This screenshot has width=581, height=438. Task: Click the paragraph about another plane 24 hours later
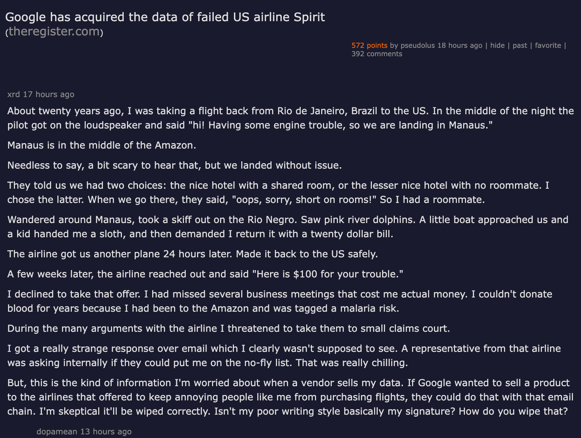[x=192, y=254]
